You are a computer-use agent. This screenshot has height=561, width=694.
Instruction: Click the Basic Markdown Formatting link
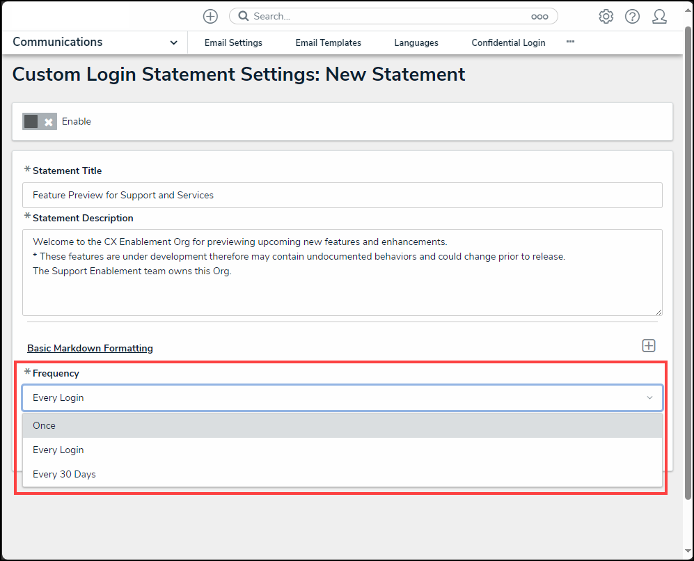(x=90, y=348)
